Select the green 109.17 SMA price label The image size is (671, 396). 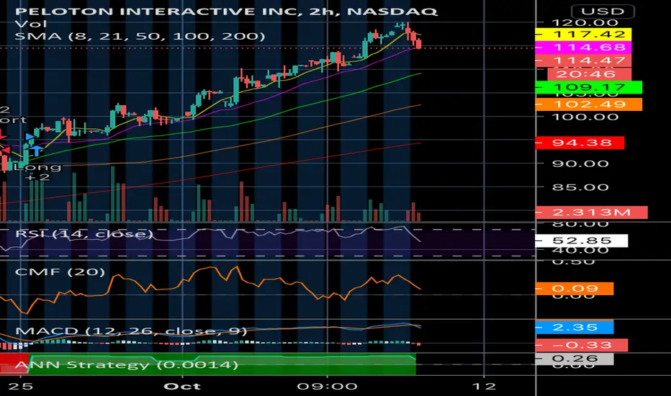(x=588, y=87)
